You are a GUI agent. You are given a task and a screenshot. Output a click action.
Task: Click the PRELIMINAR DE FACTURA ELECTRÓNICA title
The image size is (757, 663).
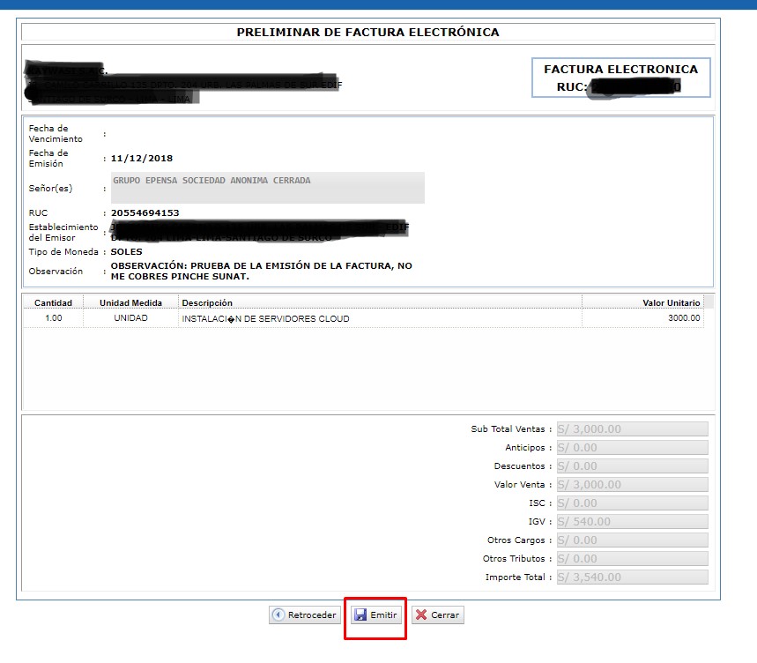(x=367, y=33)
